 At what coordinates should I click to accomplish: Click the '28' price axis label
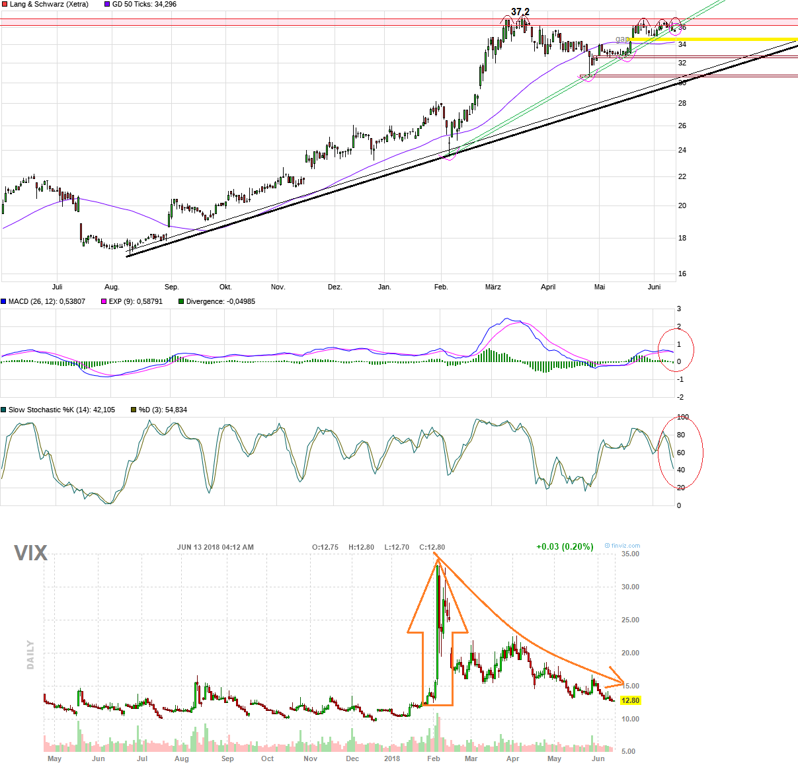[x=682, y=103]
